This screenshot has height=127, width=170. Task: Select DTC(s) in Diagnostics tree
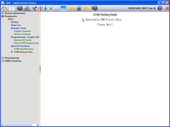pos(14,22)
